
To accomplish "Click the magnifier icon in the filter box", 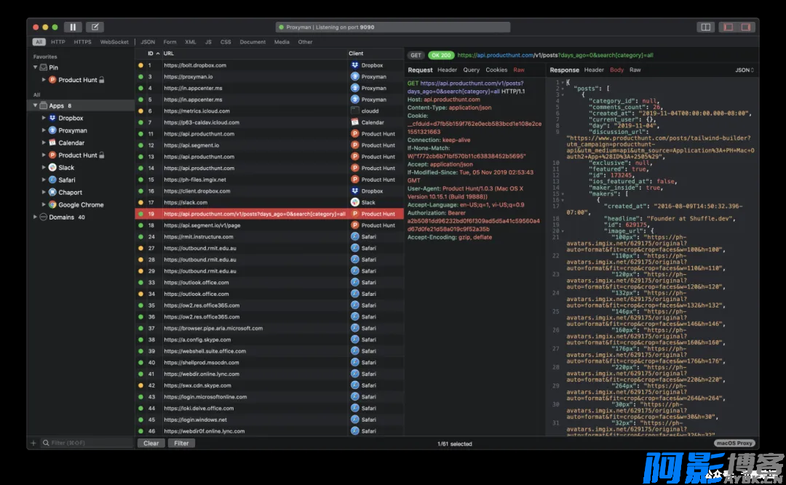I will pos(46,443).
